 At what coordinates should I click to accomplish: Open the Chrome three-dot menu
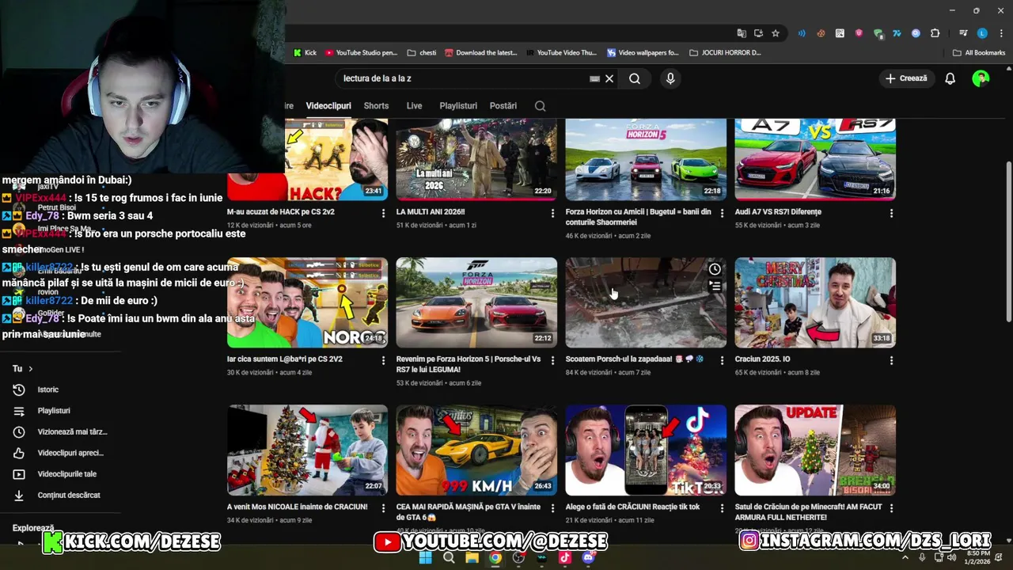click(x=1001, y=33)
